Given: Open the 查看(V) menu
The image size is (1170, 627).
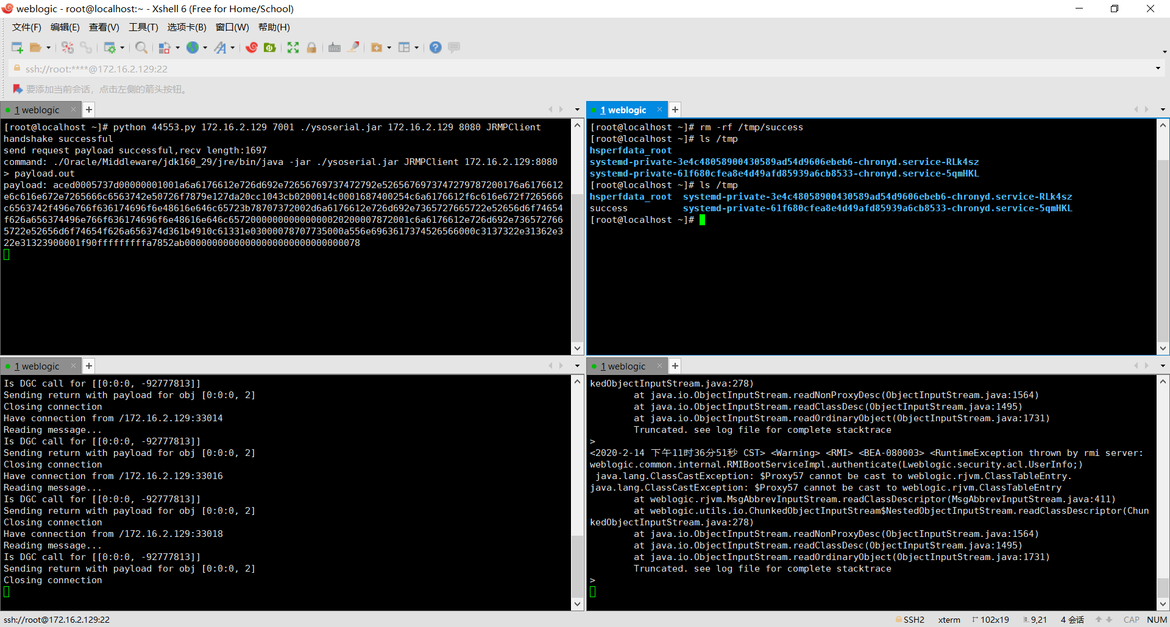Looking at the screenshot, I should point(104,27).
